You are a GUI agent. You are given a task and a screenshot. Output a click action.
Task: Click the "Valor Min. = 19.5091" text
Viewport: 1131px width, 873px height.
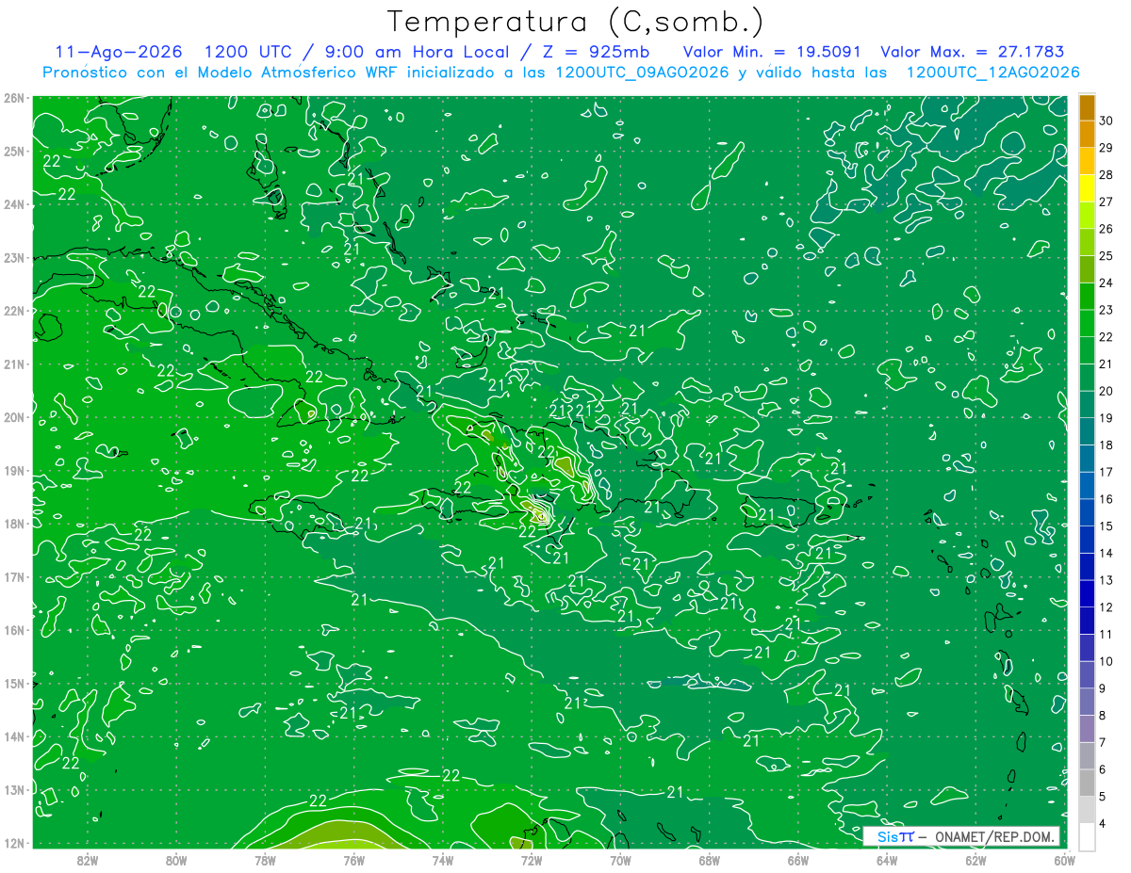(x=772, y=52)
